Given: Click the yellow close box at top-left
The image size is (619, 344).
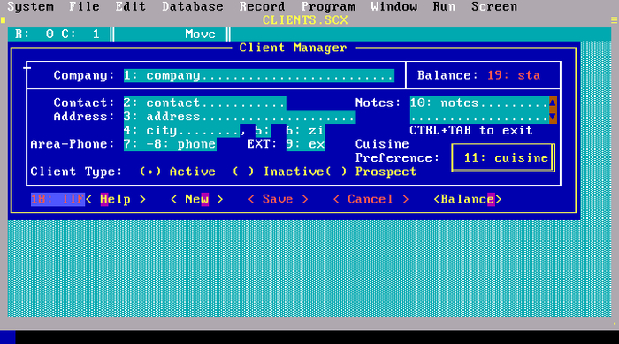Looking at the screenshot, I should pyautogui.click(x=4, y=20).
